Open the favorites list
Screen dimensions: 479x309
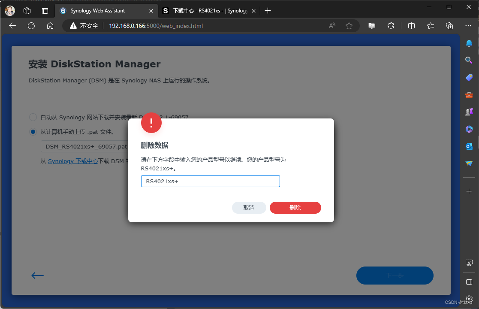click(431, 26)
